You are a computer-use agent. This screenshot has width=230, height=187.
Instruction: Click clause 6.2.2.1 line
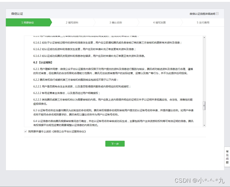tap(82, 86)
